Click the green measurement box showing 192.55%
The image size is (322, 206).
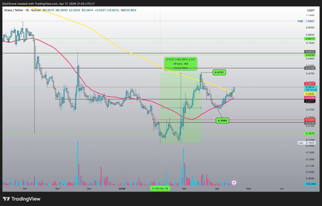[181, 63]
